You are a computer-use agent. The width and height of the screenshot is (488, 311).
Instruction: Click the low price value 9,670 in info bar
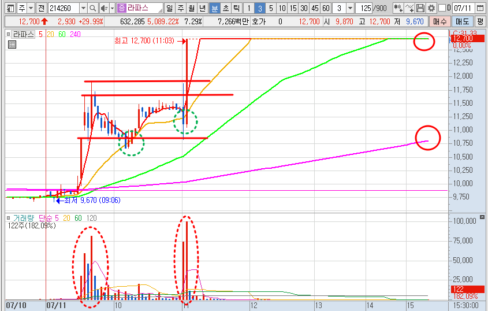pyautogui.click(x=415, y=21)
